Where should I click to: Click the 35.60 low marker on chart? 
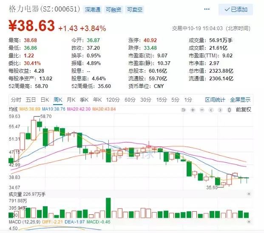tap(212, 188)
